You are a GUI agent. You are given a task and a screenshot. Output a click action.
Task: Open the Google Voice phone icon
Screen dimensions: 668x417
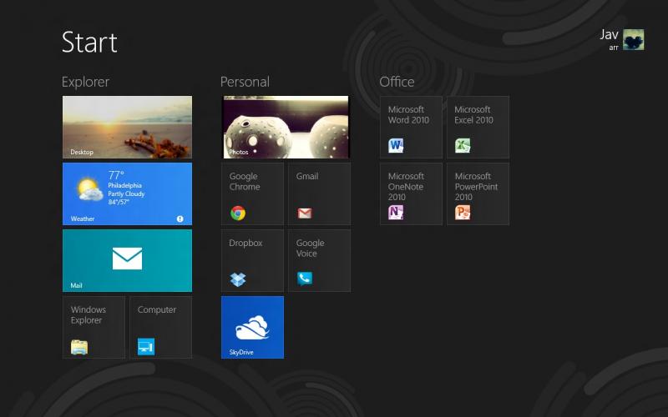[305, 279]
